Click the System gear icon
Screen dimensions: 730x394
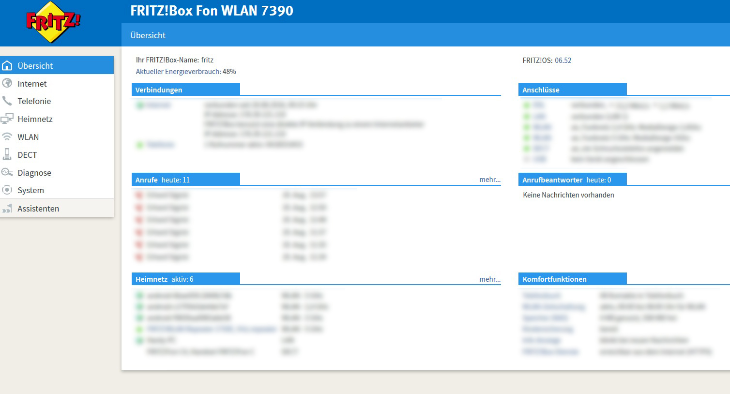tap(7, 190)
